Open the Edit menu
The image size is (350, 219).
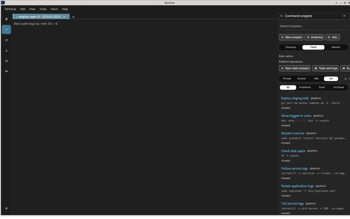23,9
